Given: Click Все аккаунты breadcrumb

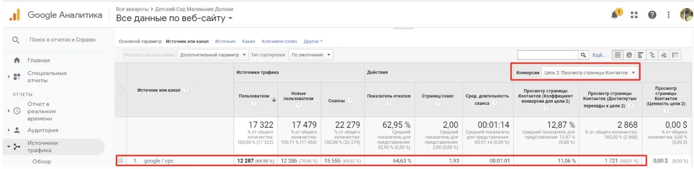Looking at the screenshot, I should click(x=132, y=9).
